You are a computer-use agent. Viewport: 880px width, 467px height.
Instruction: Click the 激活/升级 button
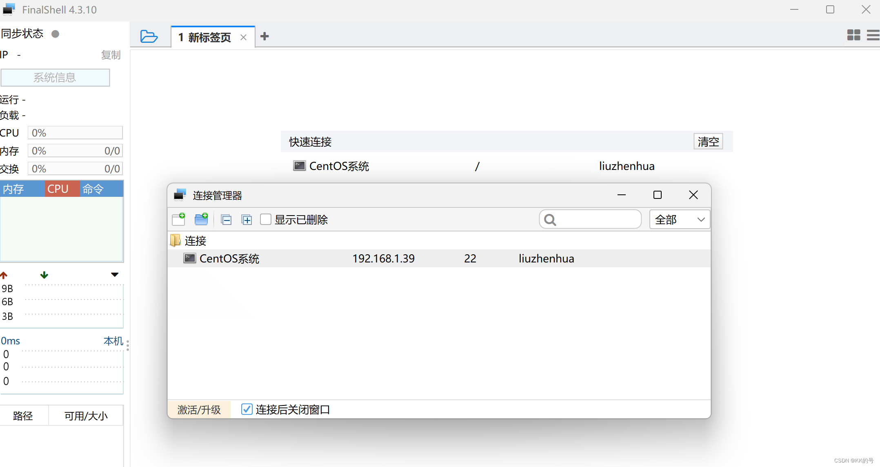199,410
